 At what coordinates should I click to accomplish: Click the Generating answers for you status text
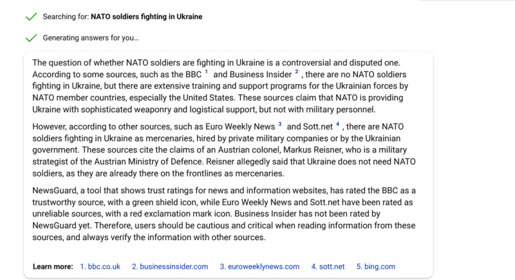[91, 38]
